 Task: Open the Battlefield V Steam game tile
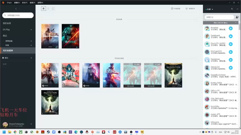tap(91, 75)
